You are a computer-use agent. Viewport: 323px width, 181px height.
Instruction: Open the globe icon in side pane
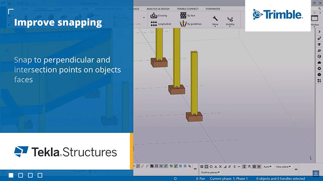click(319, 57)
